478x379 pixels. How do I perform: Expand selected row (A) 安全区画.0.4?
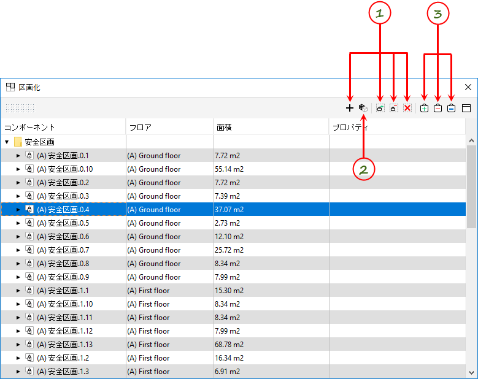coord(18,210)
